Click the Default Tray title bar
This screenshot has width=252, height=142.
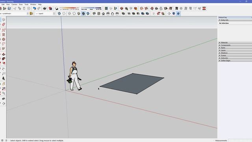point(235,17)
